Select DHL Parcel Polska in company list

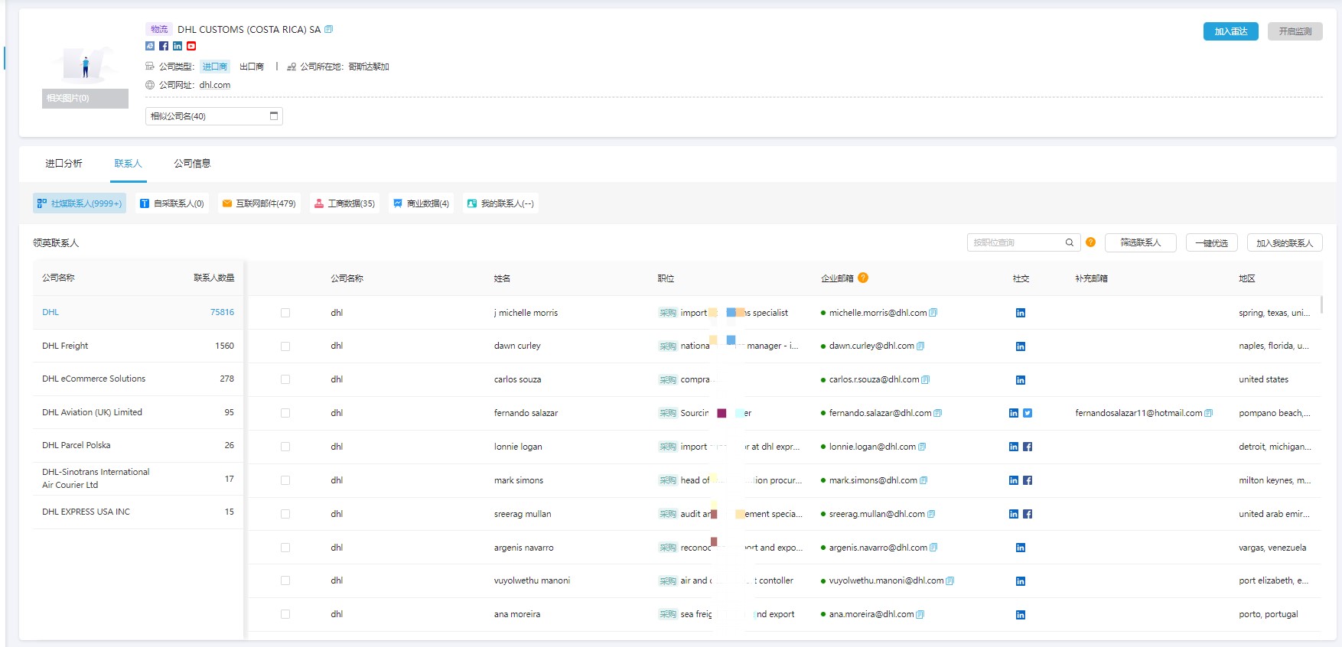pyautogui.click(x=138, y=445)
